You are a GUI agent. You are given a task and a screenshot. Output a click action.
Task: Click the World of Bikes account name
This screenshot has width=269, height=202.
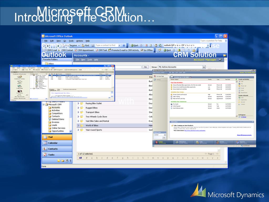coord(92,125)
